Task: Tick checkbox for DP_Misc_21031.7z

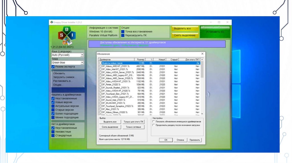Action: pyautogui.click(x=100, y=109)
